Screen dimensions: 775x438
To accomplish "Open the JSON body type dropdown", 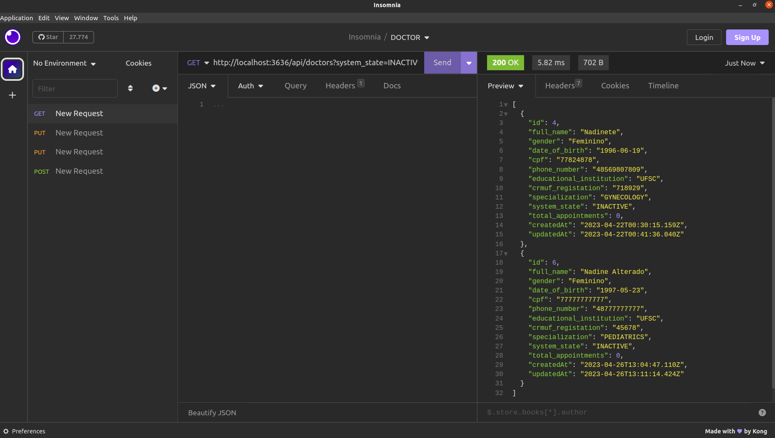I will pos(202,86).
